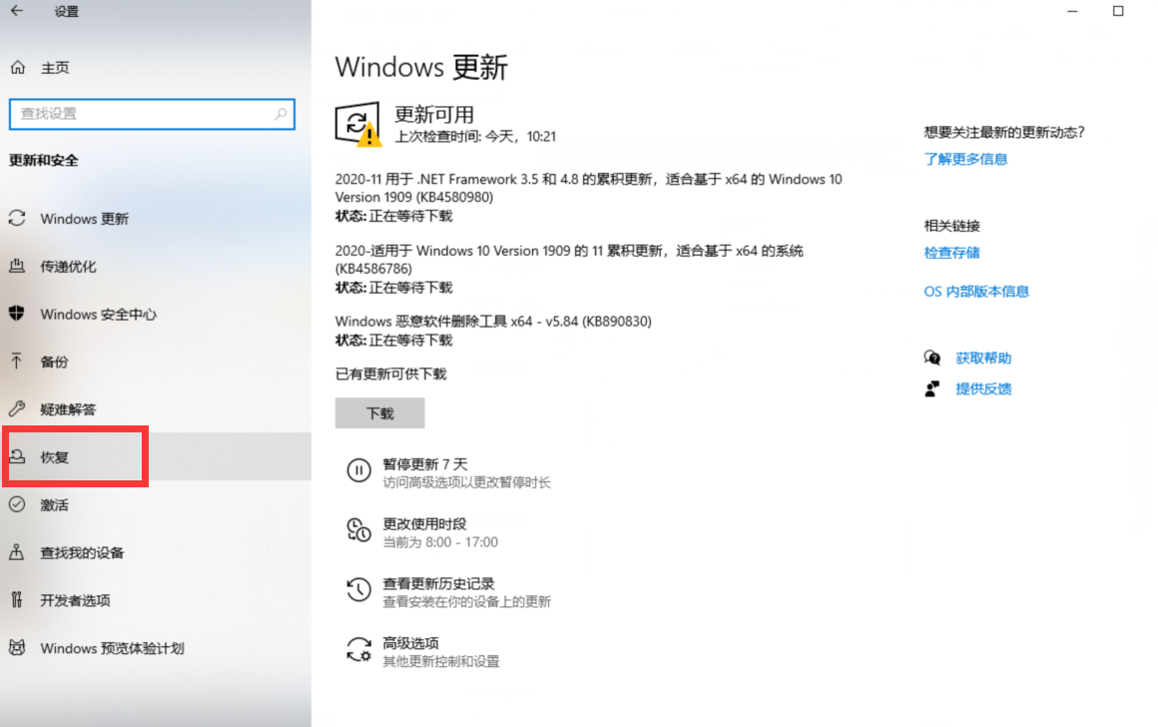Click the 开发者选项 icon
The image size is (1158, 727).
[x=17, y=600]
